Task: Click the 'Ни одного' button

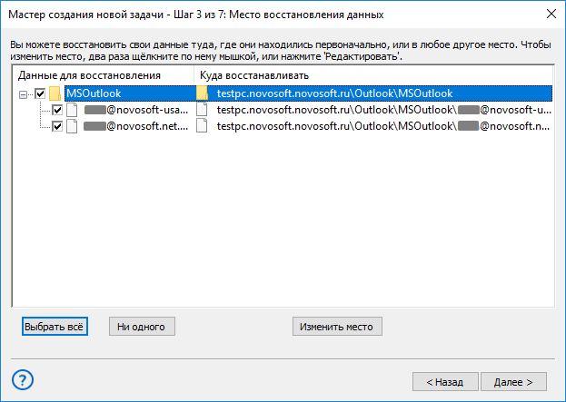Action: [x=143, y=327]
